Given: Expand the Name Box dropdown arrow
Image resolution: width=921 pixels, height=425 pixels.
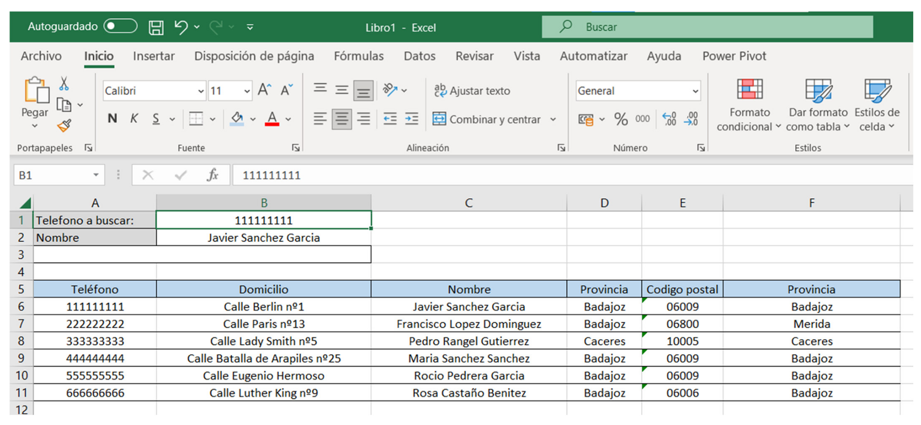Looking at the screenshot, I should pos(96,175).
